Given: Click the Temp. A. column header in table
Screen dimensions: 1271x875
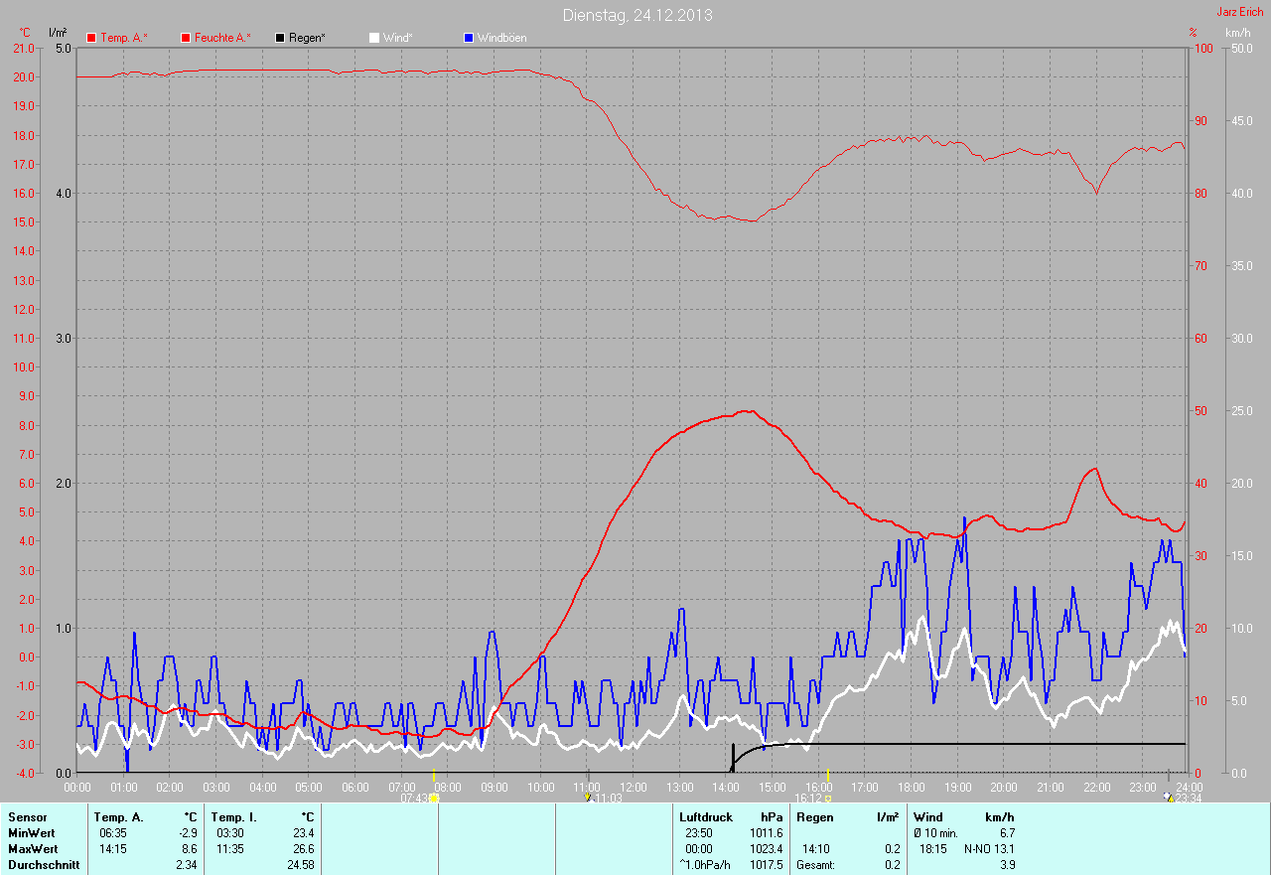Looking at the screenshot, I should pyautogui.click(x=118, y=817).
